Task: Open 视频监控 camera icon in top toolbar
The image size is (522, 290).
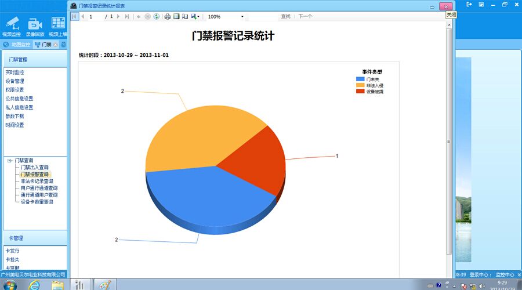Action: [12, 24]
